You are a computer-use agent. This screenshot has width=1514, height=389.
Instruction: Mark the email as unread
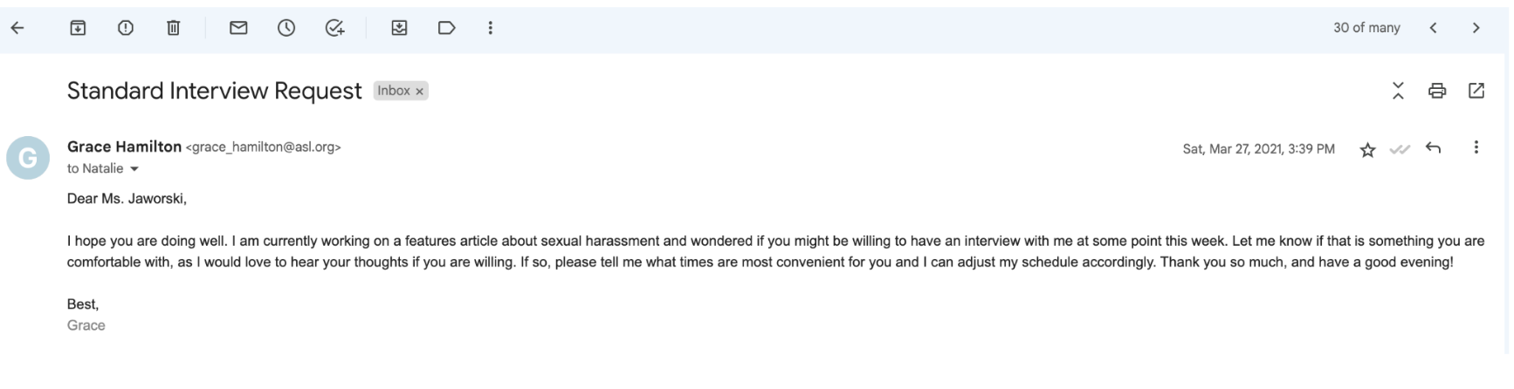pyautogui.click(x=238, y=28)
